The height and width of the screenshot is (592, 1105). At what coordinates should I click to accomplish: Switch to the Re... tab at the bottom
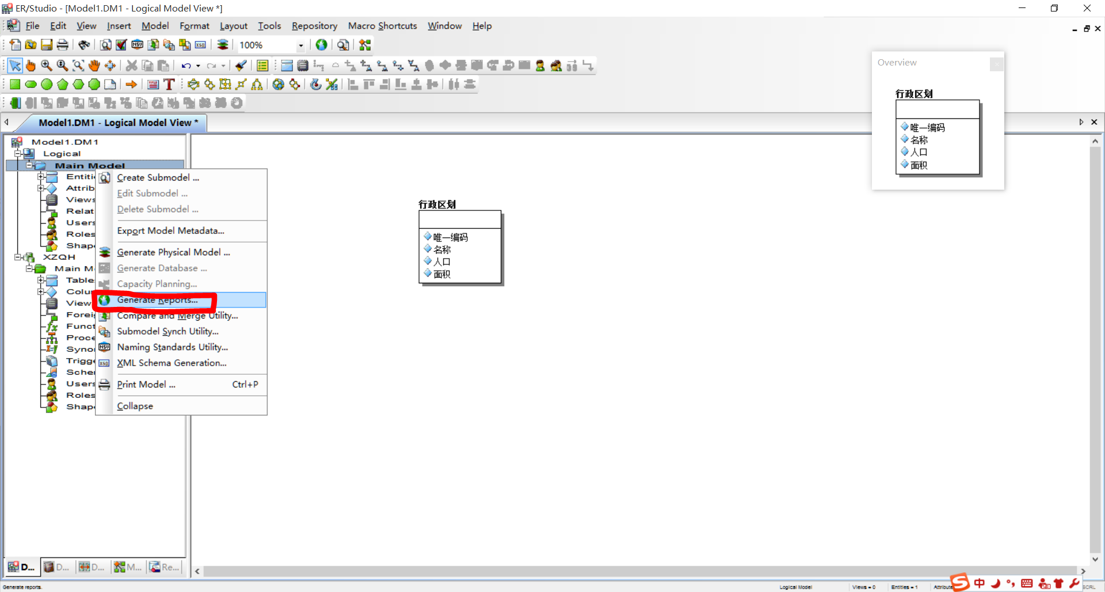coord(164,567)
